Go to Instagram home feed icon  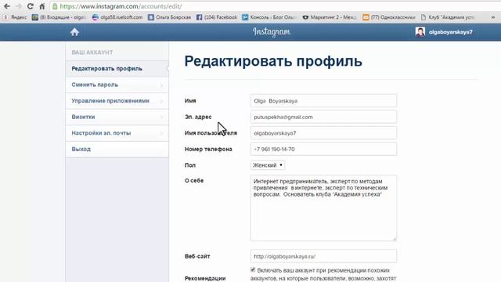[x=74, y=32]
